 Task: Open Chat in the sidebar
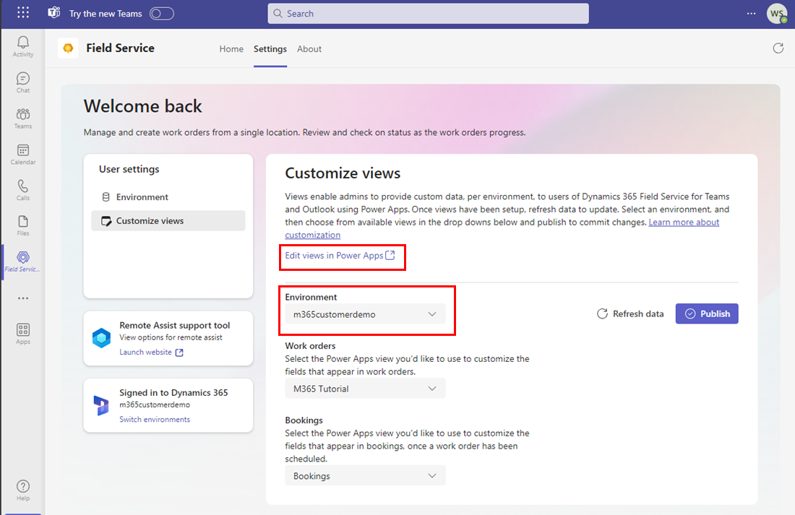(23, 82)
